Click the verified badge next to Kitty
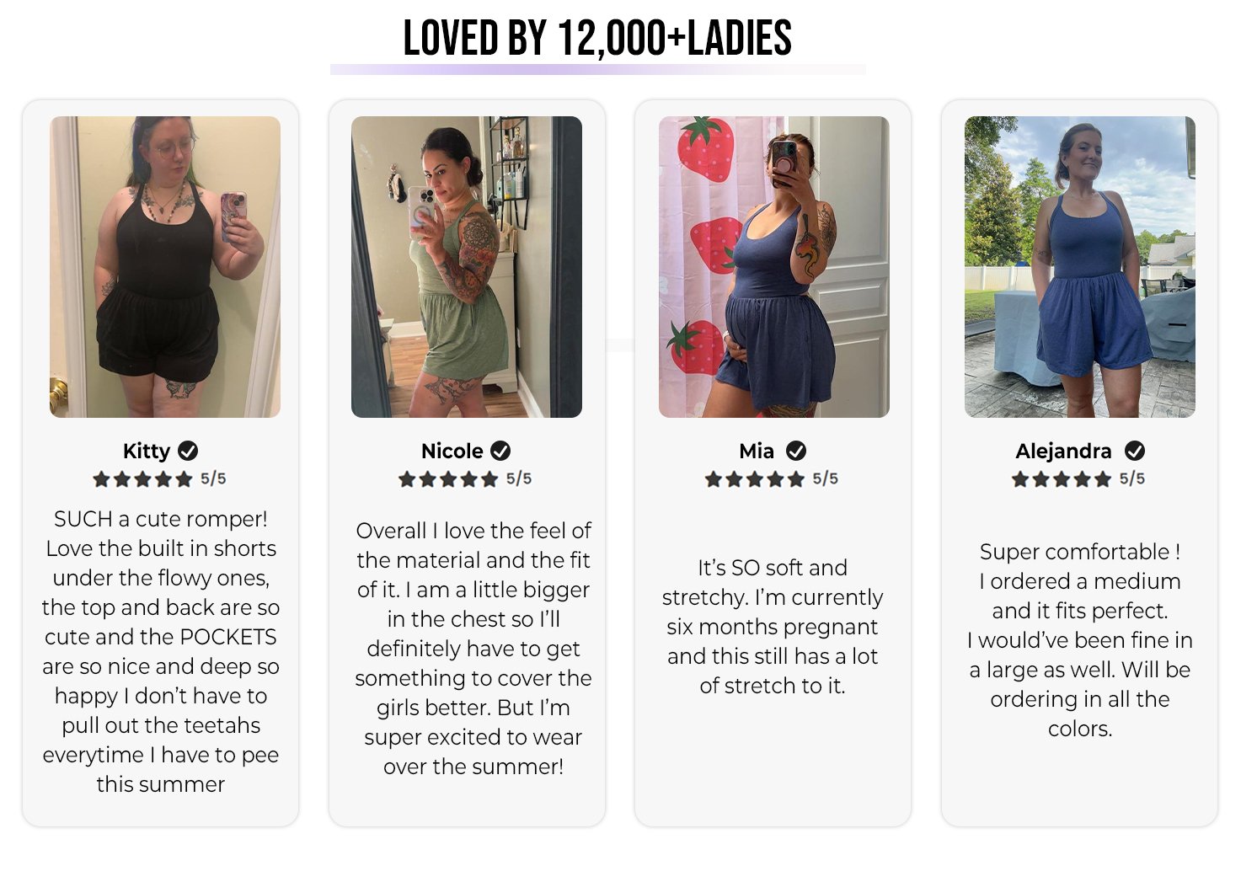Screen dimensions: 1241x871 click(x=188, y=451)
